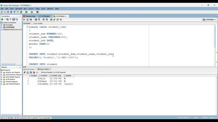This screenshot has height=122, width=218.
Task: Click the refresh icon in Query Result toolbar
Action: [31, 72]
